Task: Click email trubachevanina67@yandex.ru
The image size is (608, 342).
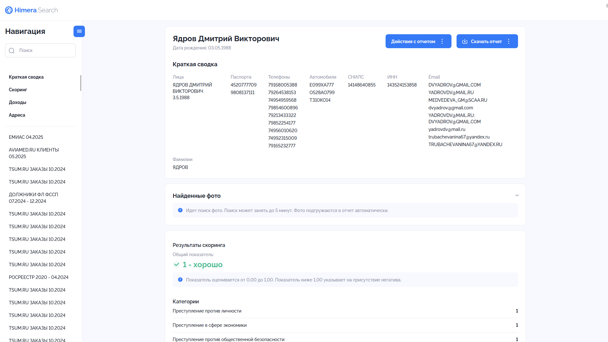Action: tap(459, 137)
